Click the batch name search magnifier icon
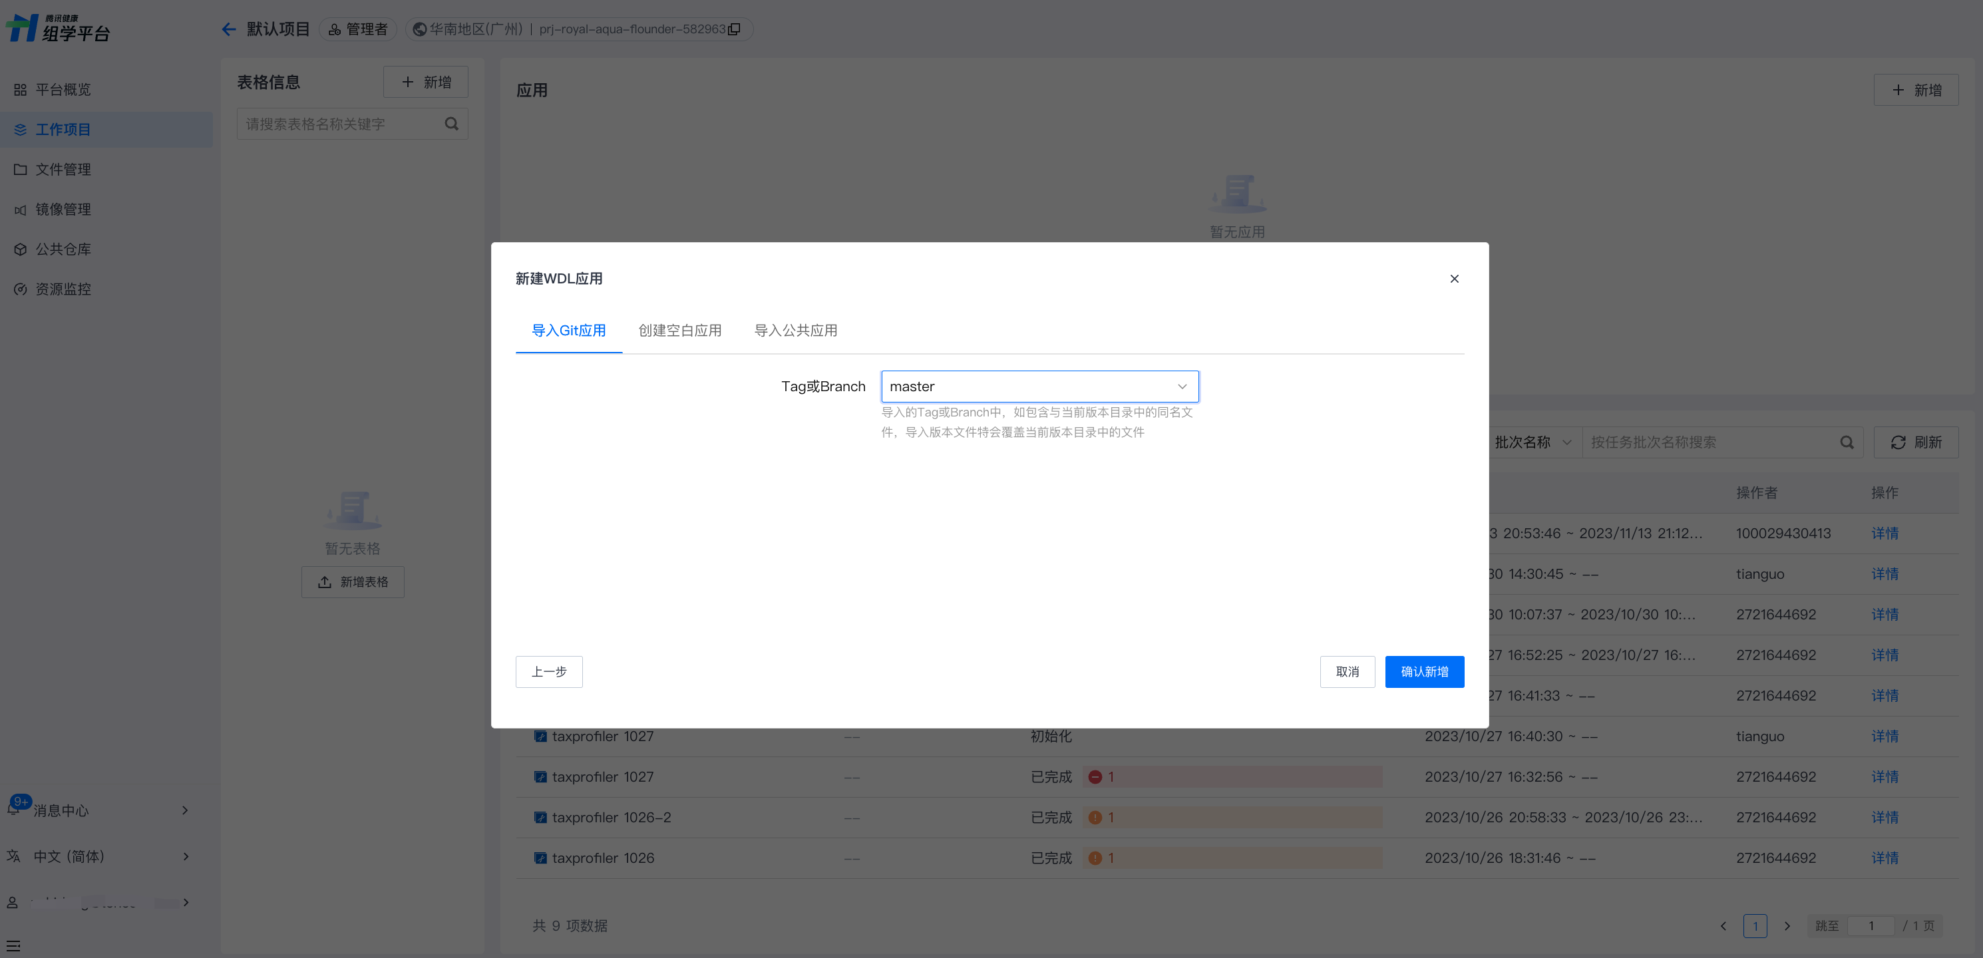This screenshot has height=958, width=1983. (1847, 442)
